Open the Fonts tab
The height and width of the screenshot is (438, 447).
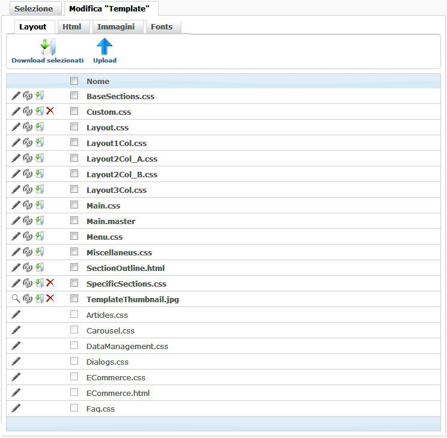point(162,27)
